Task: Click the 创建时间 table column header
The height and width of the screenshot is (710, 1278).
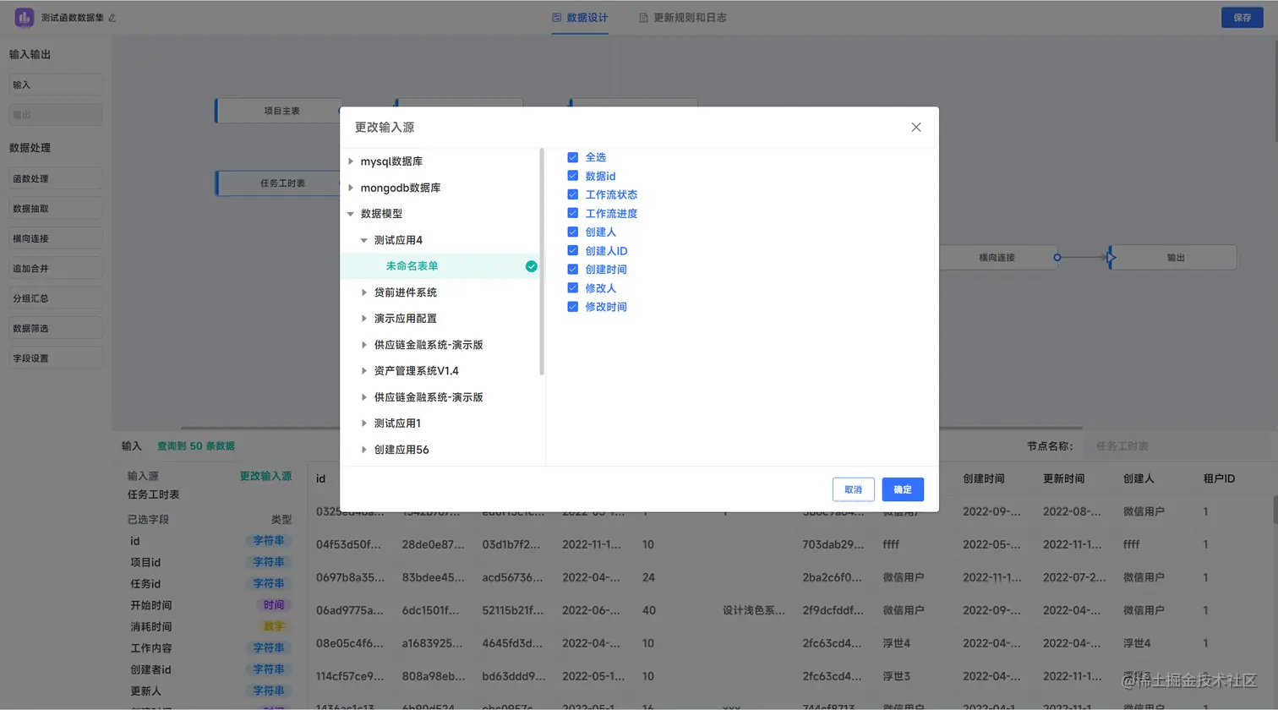Action: pos(984,478)
